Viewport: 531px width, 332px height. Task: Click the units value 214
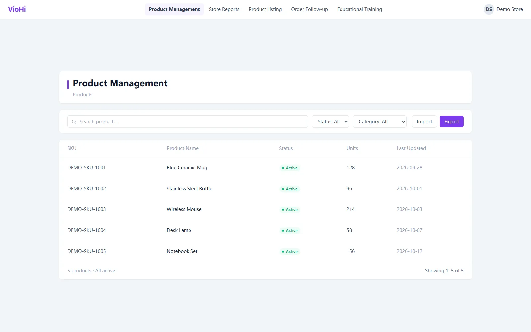point(351,209)
